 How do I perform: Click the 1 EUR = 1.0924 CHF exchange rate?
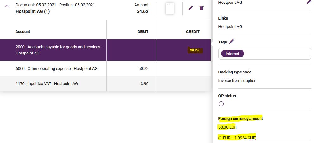click(237, 138)
